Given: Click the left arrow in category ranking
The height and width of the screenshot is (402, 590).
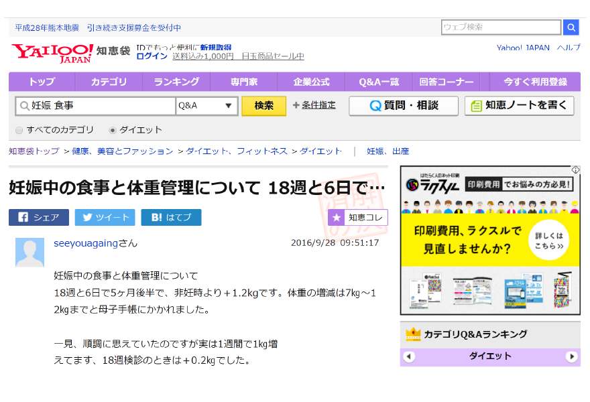Looking at the screenshot, I should pyautogui.click(x=409, y=356).
